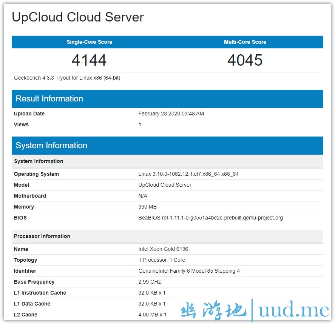This screenshot has width=335, height=324.
Task: Click the Result Information section header
Action: (x=49, y=99)
